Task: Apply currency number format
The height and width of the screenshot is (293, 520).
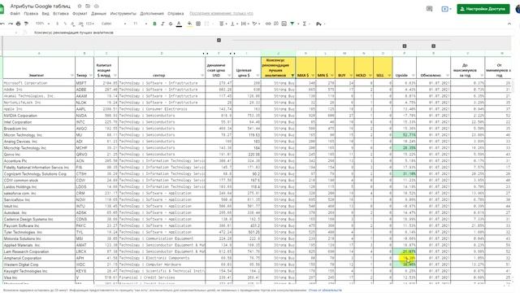Action: pyautogui.click(x=57, y=24)
